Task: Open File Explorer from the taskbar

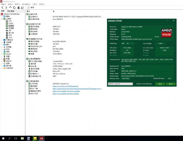Action: (22, 138)
